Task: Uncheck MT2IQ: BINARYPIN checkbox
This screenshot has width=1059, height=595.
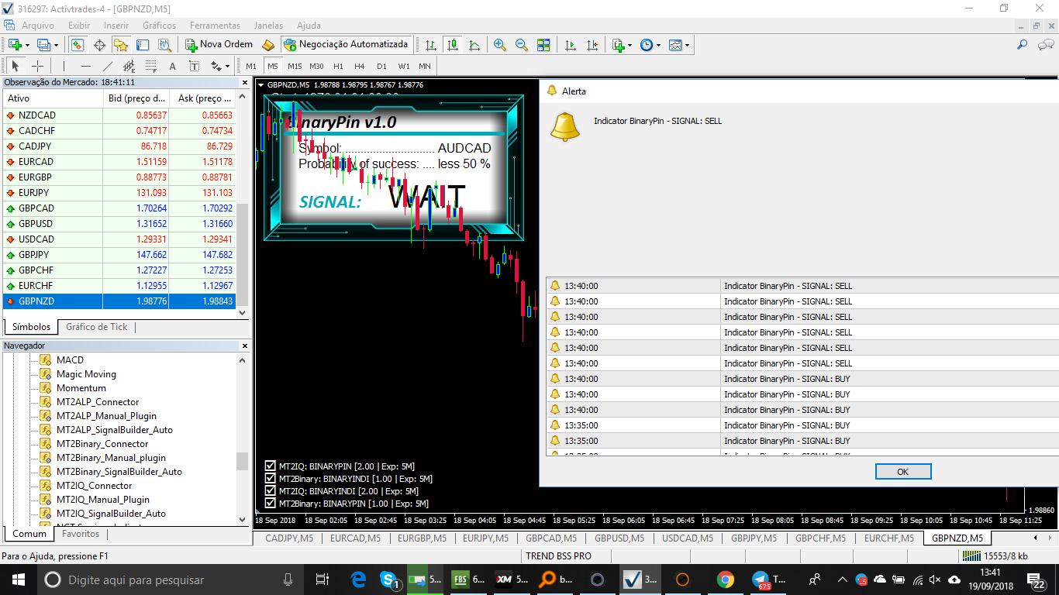Action: 271,466
